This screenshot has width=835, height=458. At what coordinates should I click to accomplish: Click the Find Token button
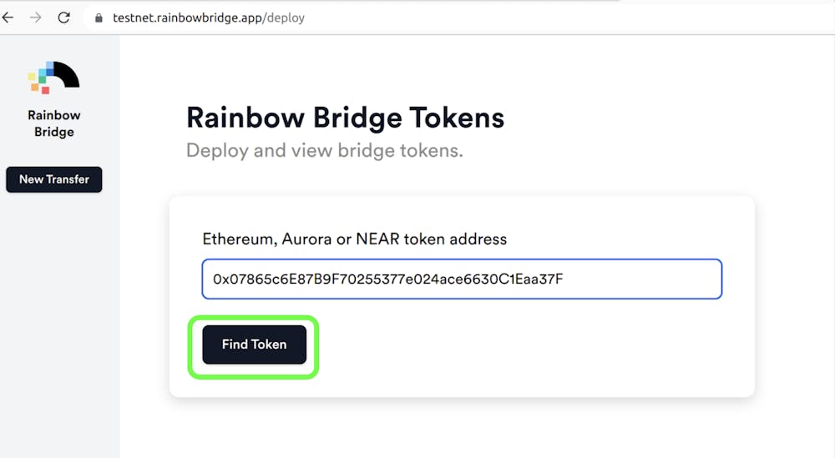254,345
